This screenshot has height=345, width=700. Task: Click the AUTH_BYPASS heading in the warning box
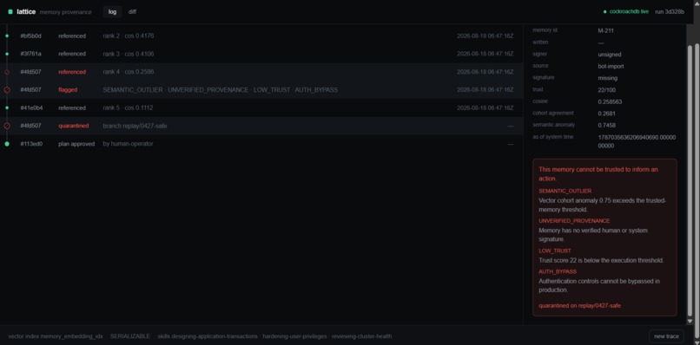click(558, 271)
